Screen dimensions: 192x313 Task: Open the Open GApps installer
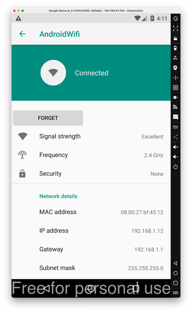(176, 127)
